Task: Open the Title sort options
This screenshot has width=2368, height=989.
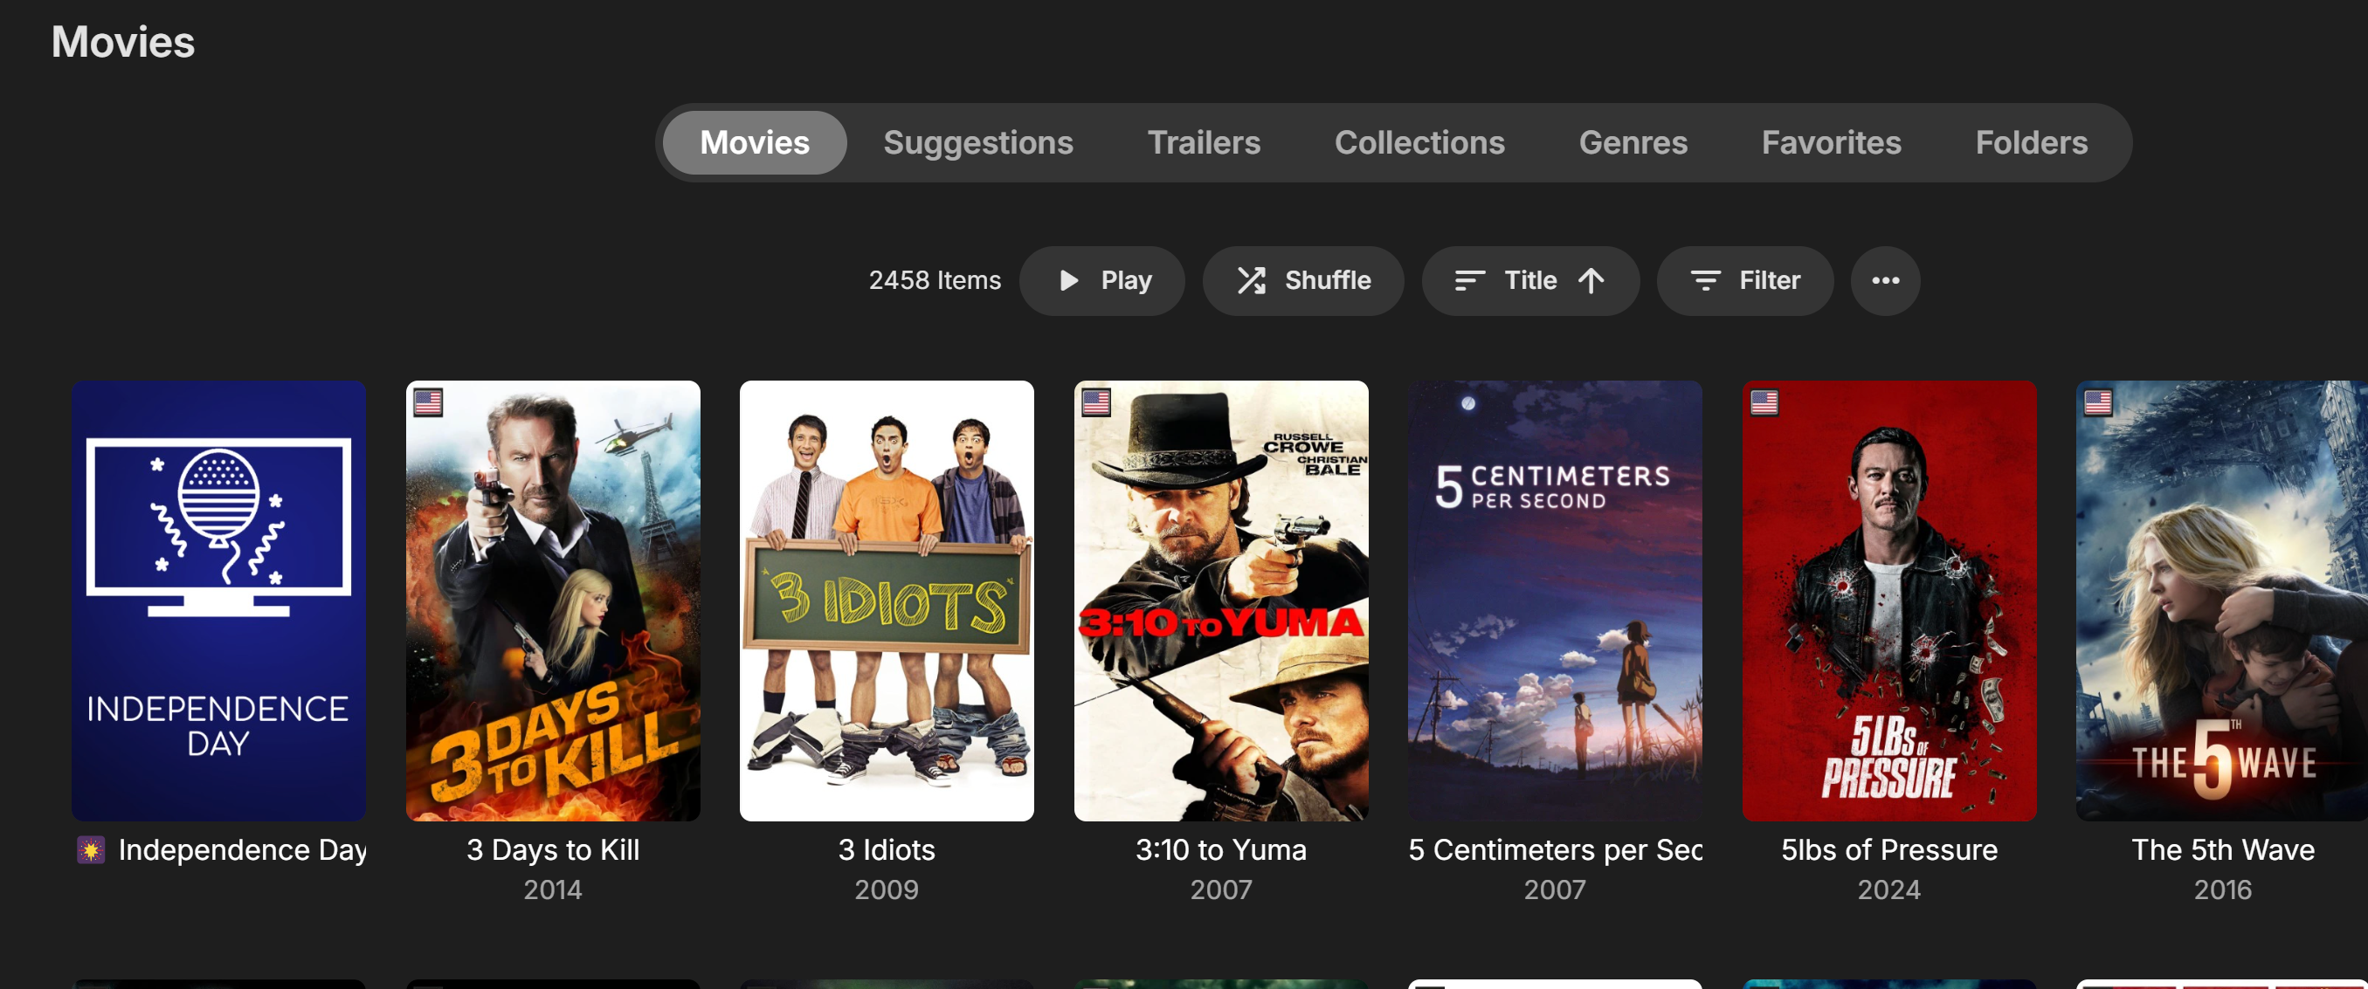Action: tap(1529, 280)
